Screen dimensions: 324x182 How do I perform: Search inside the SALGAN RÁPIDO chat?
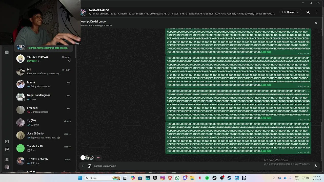pyautogui.click(x=308, y=12)
